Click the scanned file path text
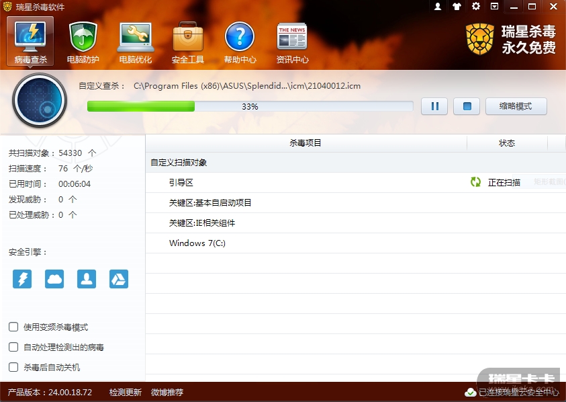Viewport: 566px width, 402px height. click(x=247, y=86)
